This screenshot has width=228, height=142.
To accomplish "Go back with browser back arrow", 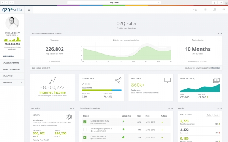I will 3,3.
